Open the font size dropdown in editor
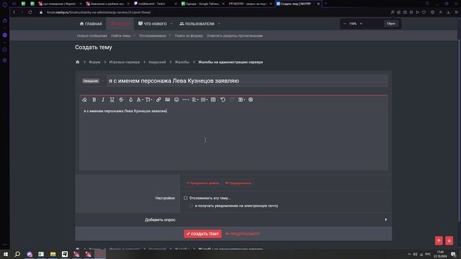 coord(149,100)
